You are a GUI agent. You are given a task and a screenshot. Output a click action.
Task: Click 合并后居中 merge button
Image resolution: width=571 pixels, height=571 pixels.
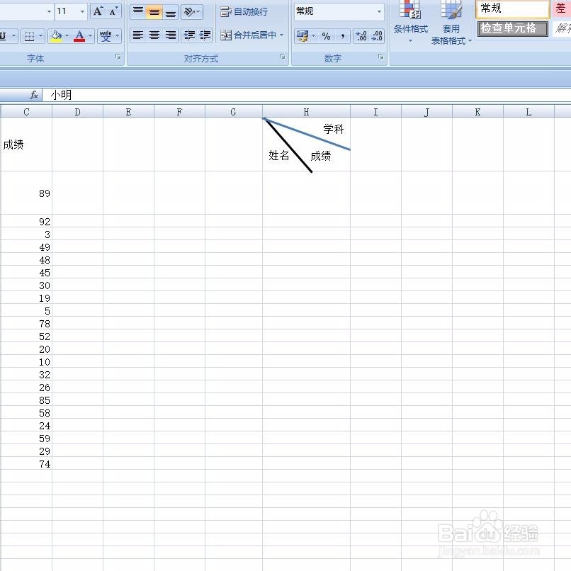249,35
